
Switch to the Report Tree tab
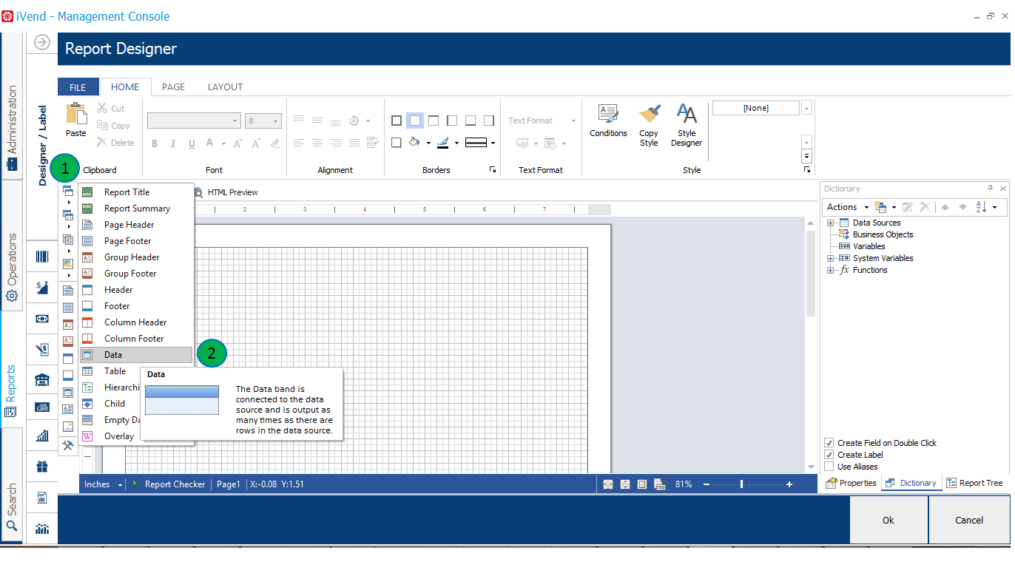pos(974,483)
